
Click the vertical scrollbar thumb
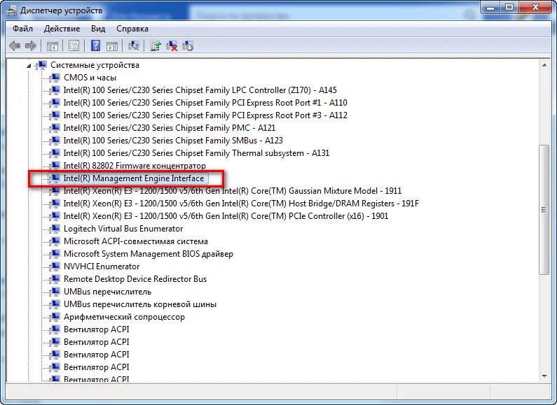pos(544,209)
